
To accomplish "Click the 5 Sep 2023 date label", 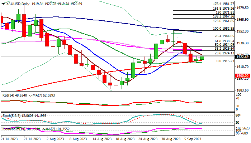I will (193, 139).
